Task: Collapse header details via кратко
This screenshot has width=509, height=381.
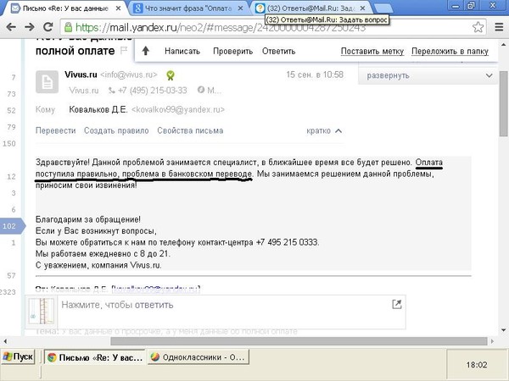Action: [324, 131]
